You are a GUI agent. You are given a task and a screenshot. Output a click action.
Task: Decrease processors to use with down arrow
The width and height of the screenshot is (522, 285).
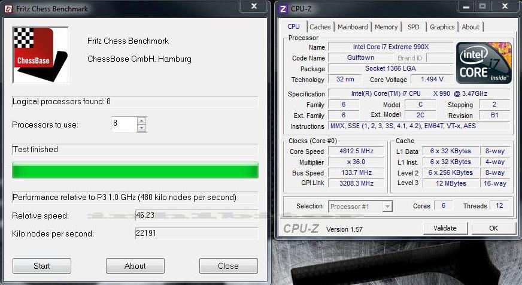[x=141, y=128]
